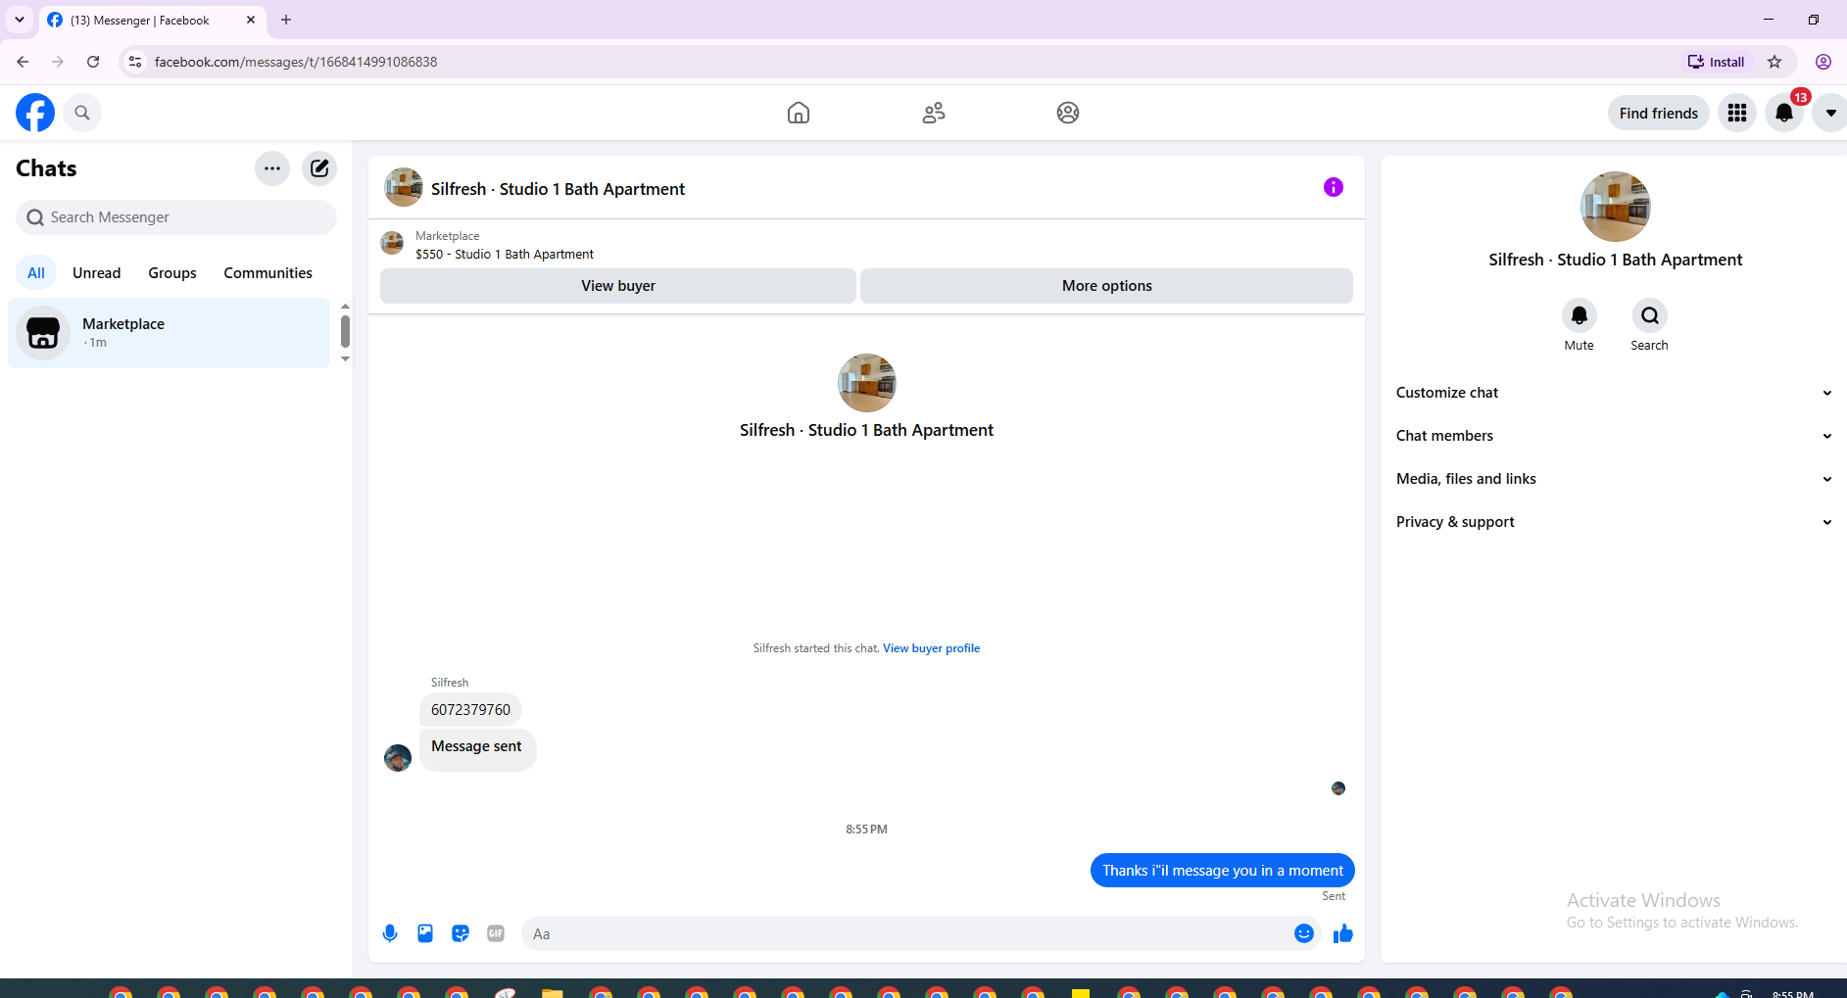1847x998 pixels.
Task: Open a new browser tab
Action: click(286, 20)
